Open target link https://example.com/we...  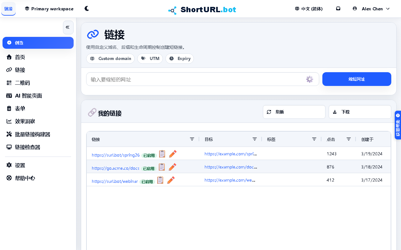point(230,180)
